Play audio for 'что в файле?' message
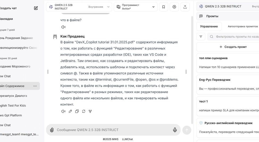This screenshot has height=142, width=259. 63,27
